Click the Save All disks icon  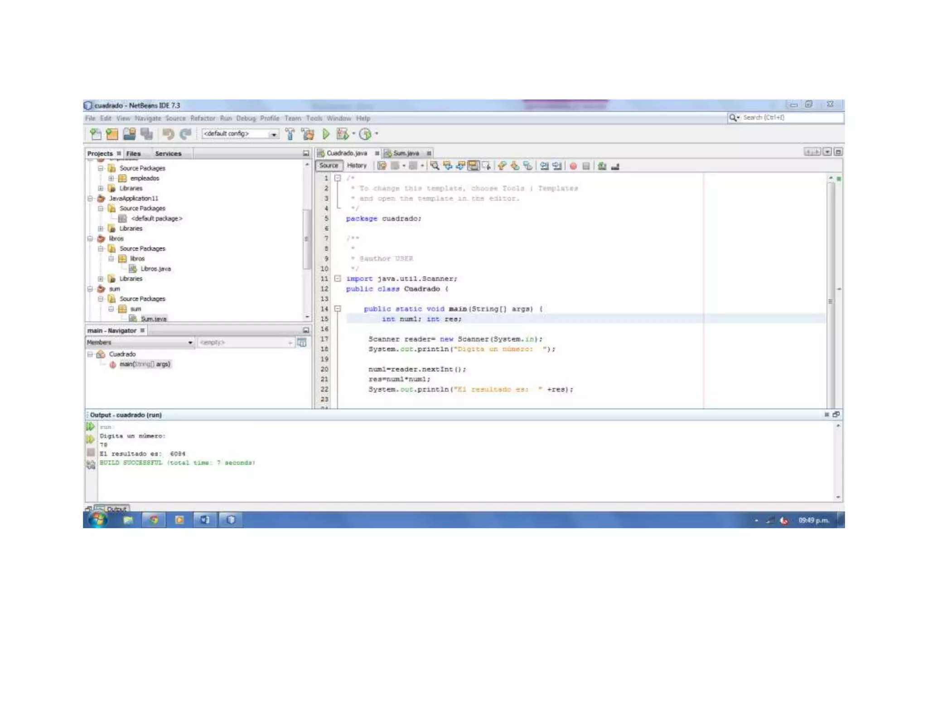(x=146, y=134)
